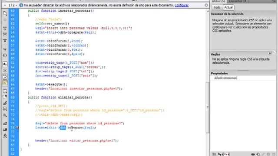
Task: Click 'public function eliminar_persona()' line
Action: (60, 97)
